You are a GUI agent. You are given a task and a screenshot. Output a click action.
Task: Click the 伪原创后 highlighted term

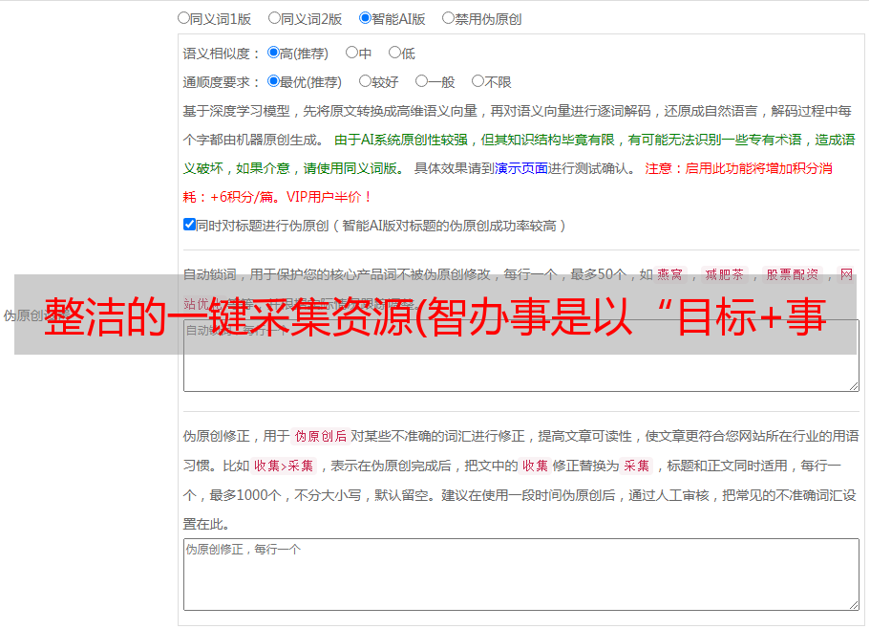point(321,436)
